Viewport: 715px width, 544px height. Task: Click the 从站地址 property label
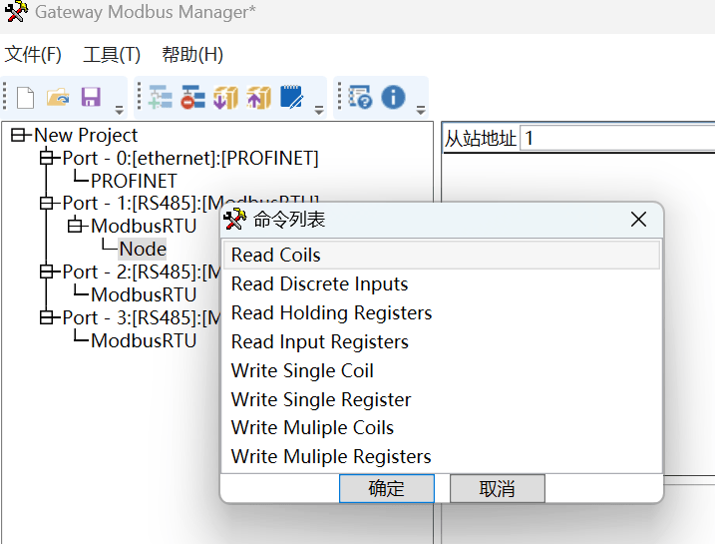[481, 139]
